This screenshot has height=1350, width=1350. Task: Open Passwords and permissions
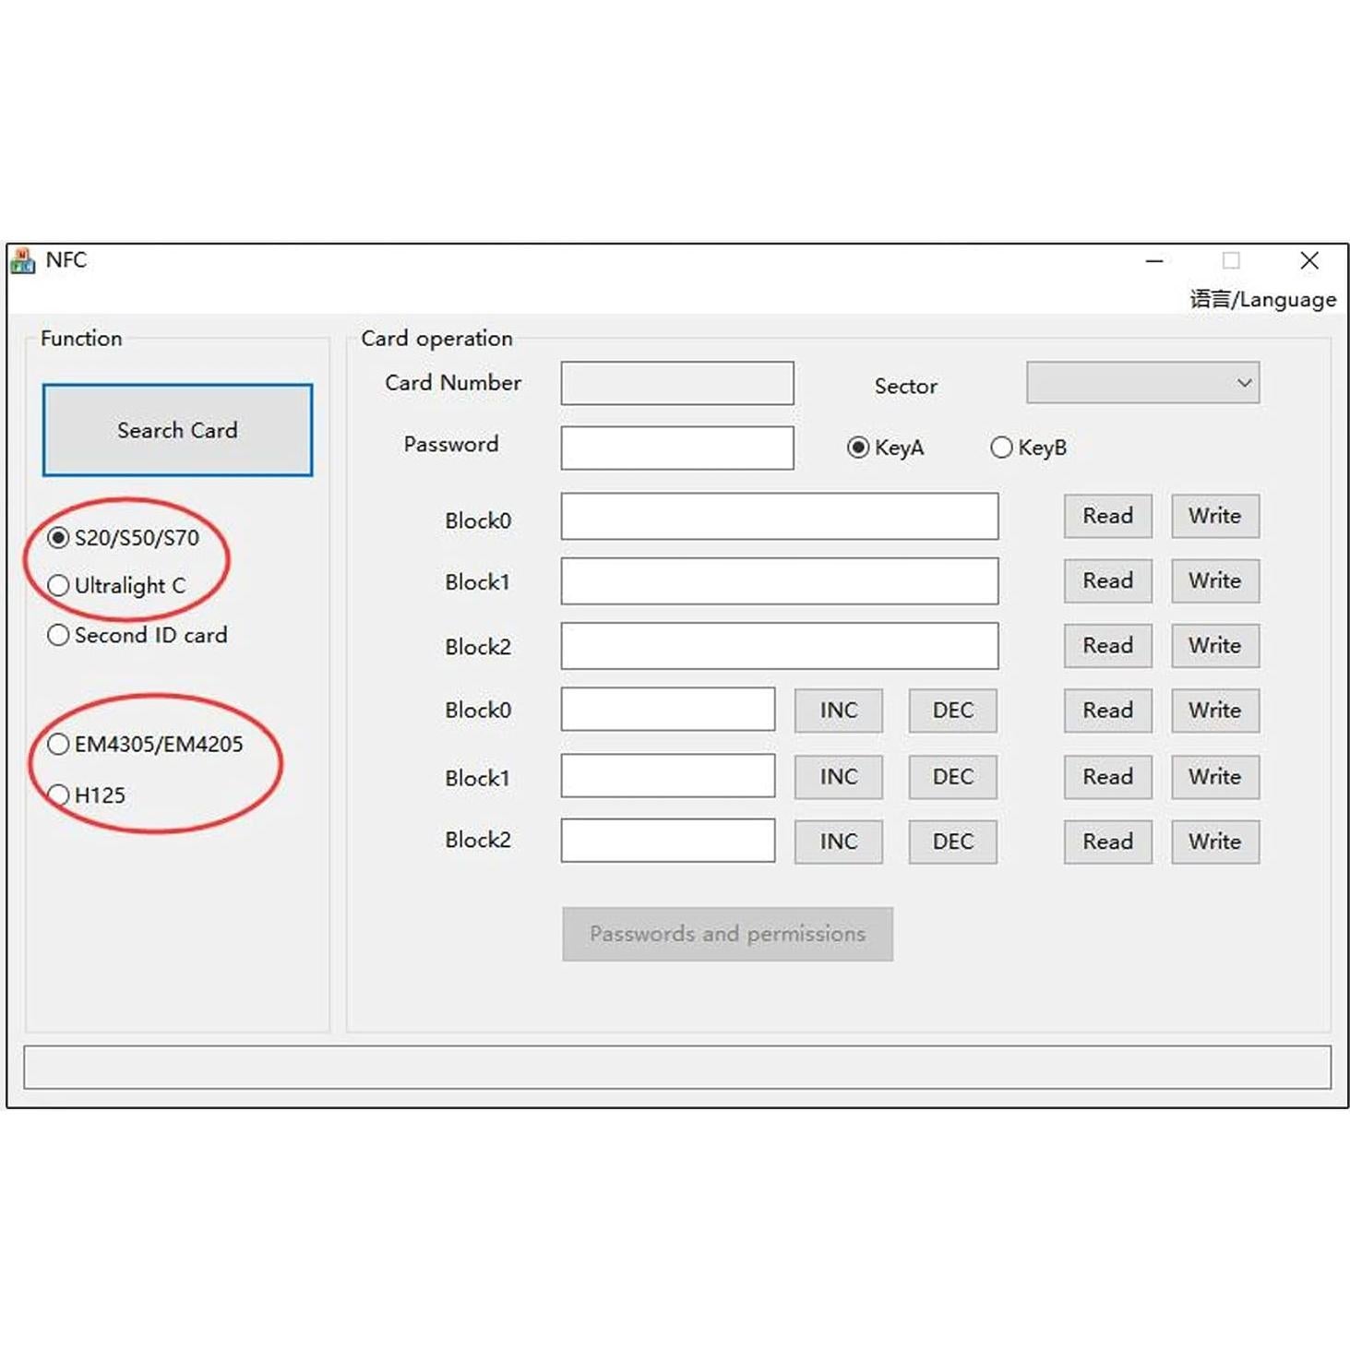point(727,934)
